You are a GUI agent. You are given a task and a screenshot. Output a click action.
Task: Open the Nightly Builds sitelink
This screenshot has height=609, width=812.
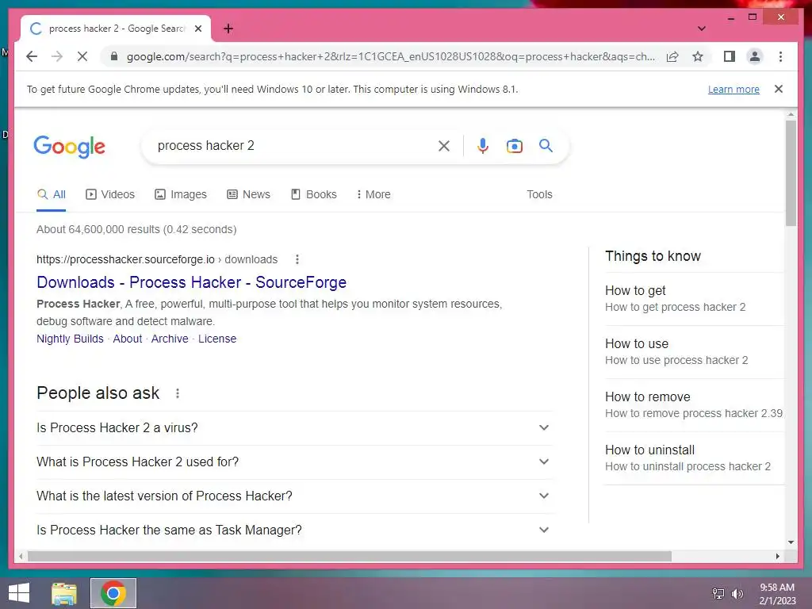pos(70,339)
